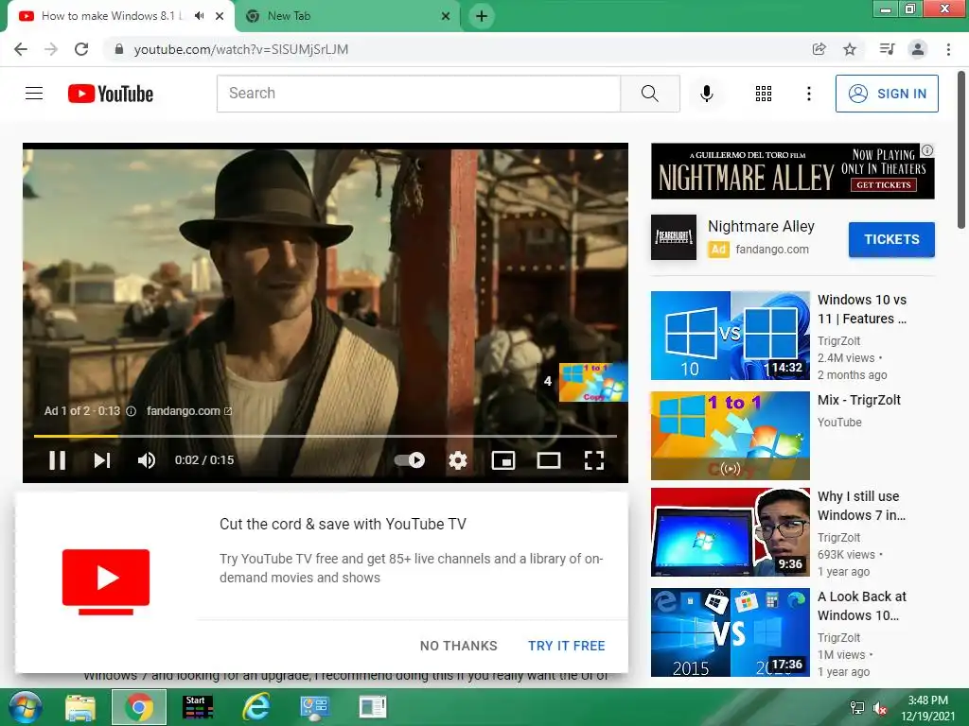The image size is (969, 726).
Task: Bookmark this page with the star
Action: click(x=850, y=49)
